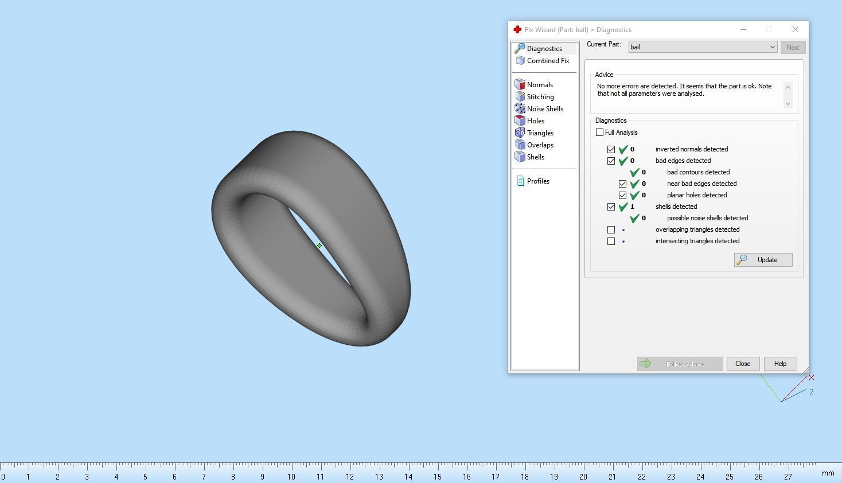
Task: Click the red cross Fix Wizard icon
Action: pyautogui.click(x=517, y=29)
